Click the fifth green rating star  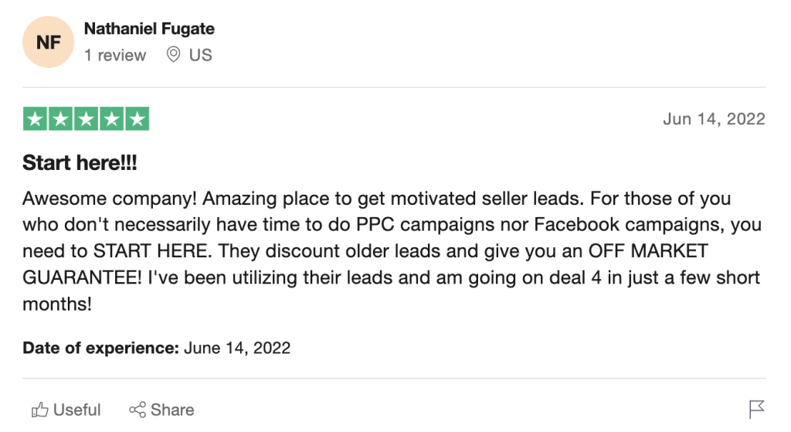tap(137, 118)
